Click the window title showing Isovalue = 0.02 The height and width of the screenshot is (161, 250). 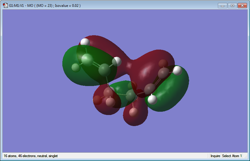45,6
